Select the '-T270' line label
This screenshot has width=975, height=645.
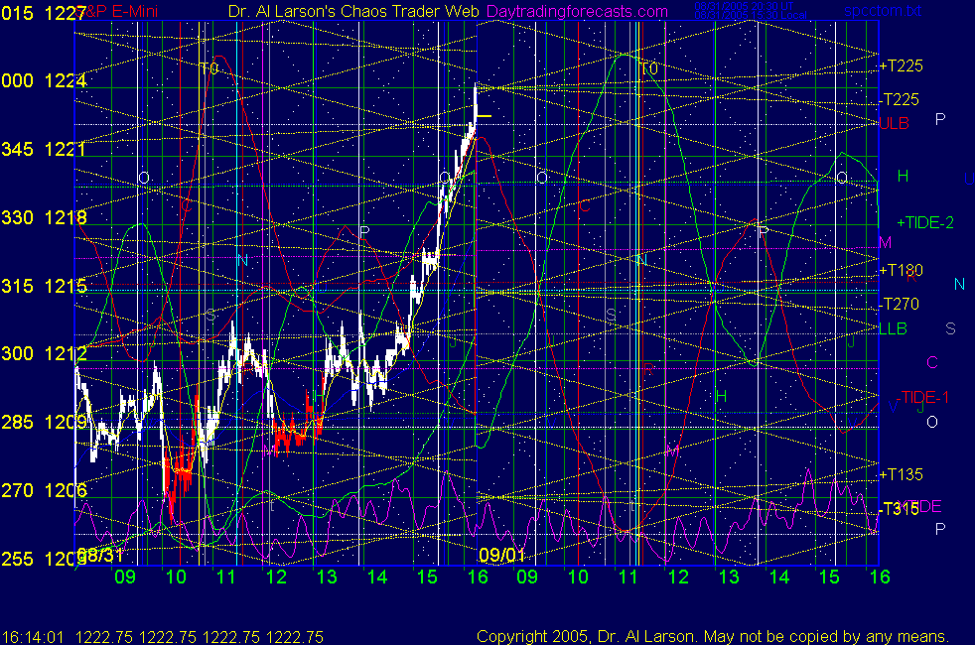point(900,304)
